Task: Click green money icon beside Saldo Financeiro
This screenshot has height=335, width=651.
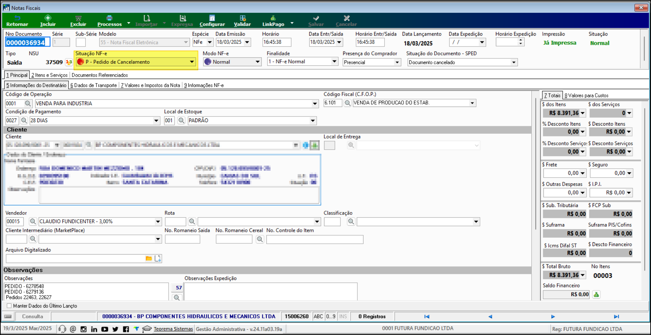Action: (596, 295)
